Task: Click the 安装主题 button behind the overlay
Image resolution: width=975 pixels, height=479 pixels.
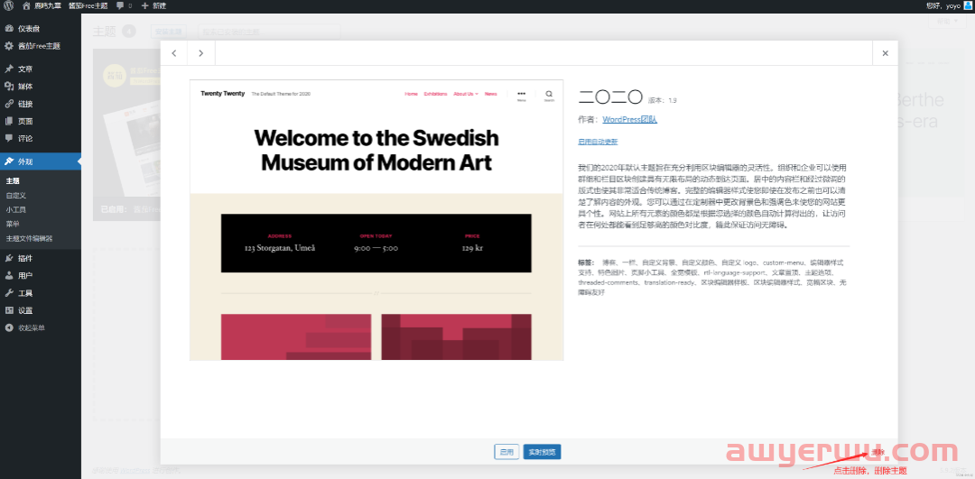Action: point(169,31)
